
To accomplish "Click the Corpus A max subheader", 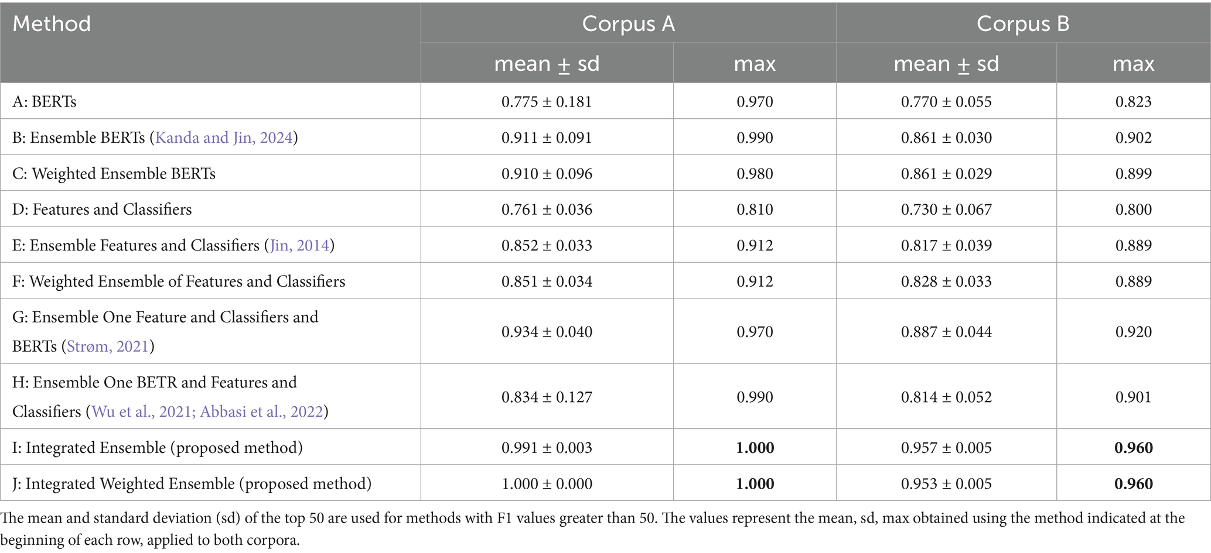I will point(755,64).
